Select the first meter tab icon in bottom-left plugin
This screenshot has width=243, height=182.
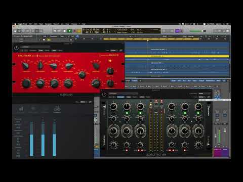(20, 109)
